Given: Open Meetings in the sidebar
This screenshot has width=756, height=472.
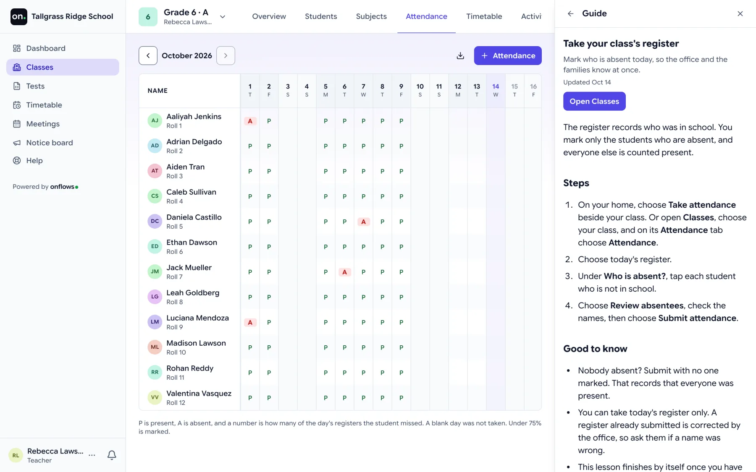Looking at the screenshot, I should (x=63, y=124).
